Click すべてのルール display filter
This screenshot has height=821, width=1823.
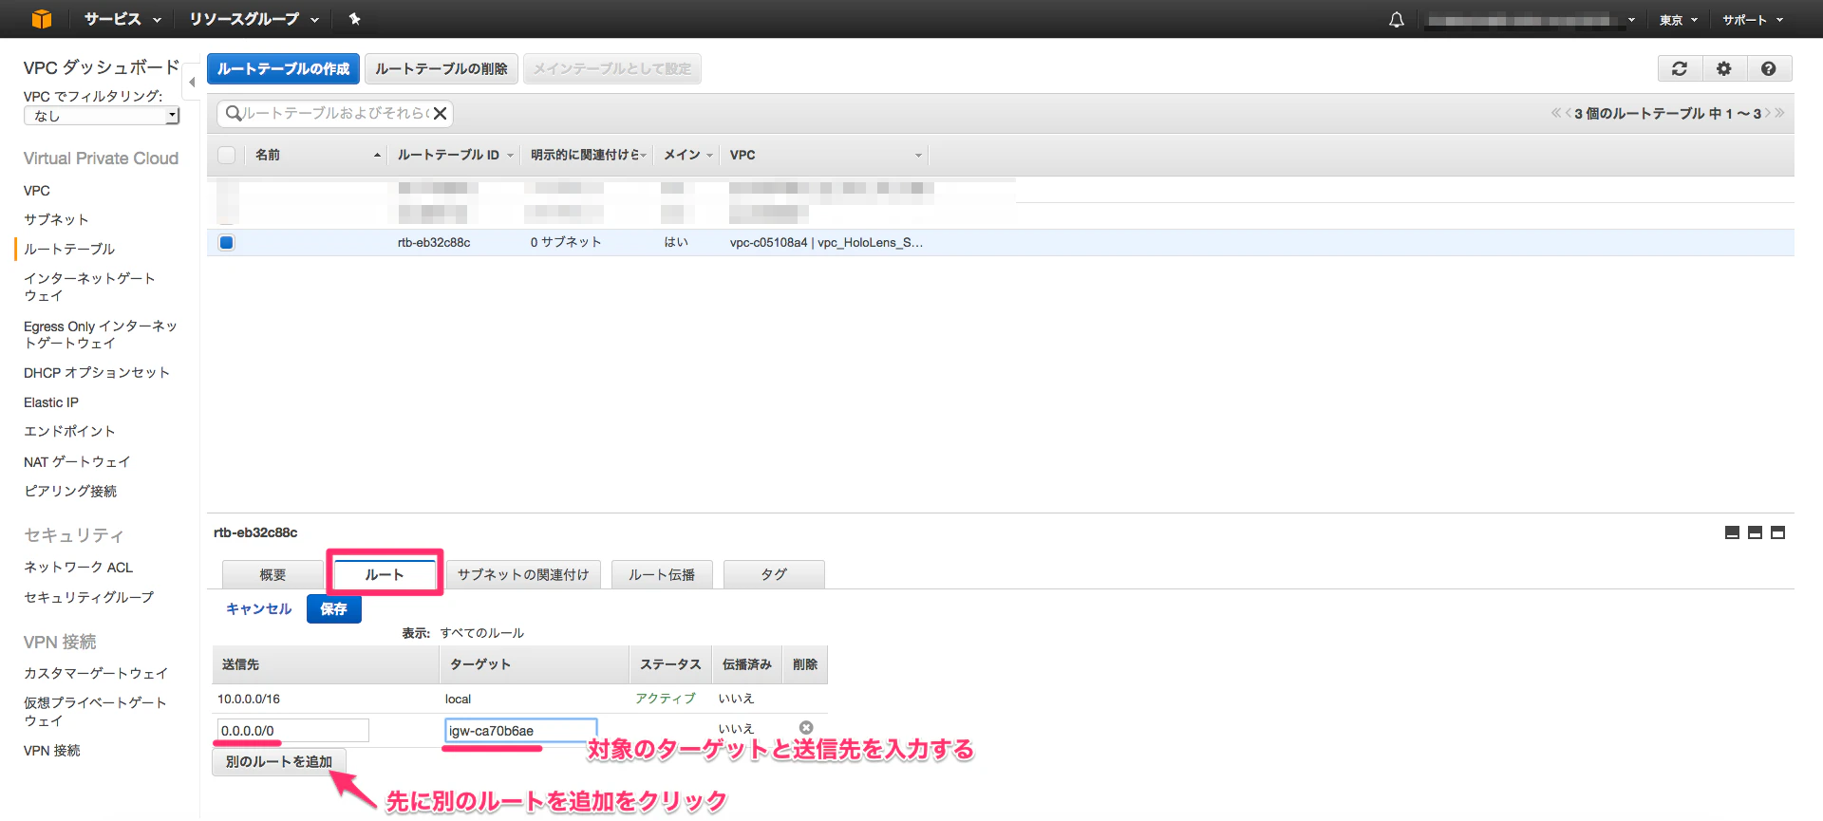tap(482, 632)
